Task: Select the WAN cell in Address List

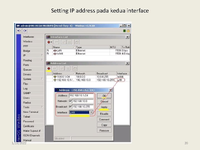Action: [x=120, y=77]
